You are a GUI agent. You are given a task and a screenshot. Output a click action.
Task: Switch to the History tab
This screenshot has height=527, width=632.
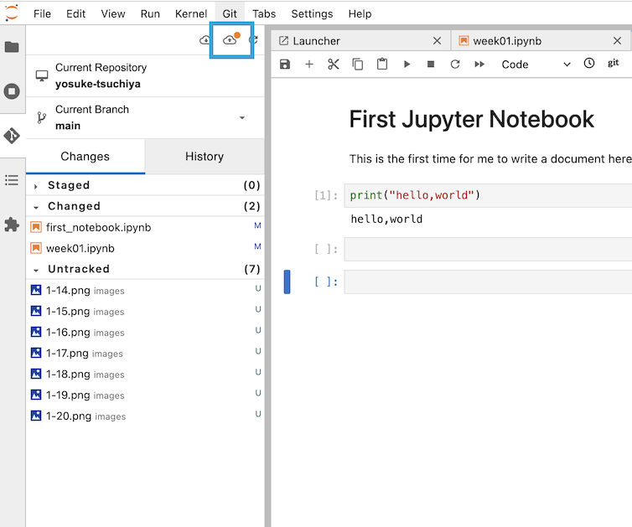[x=204, y=157]
